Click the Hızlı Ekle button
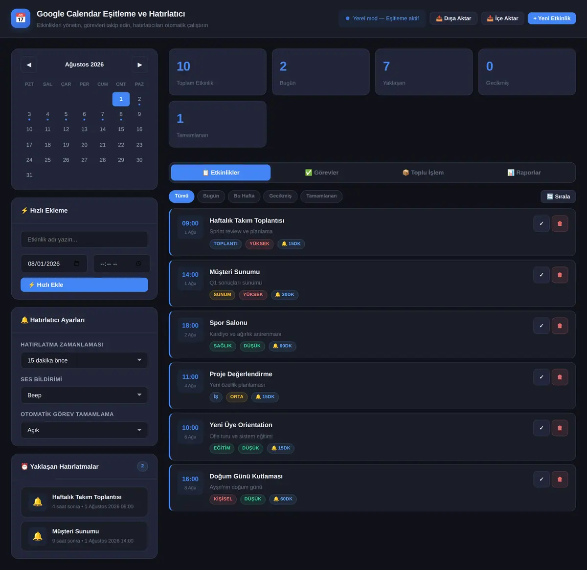Viewport: 587px width, 570px height. pos(84,285)
